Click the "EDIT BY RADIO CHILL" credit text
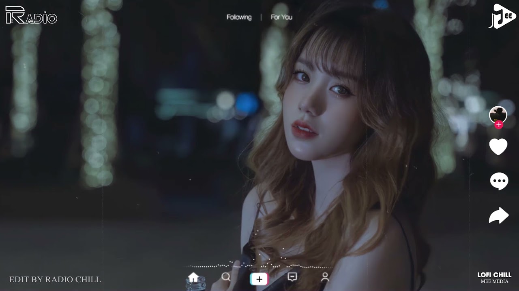 [55, 279]
